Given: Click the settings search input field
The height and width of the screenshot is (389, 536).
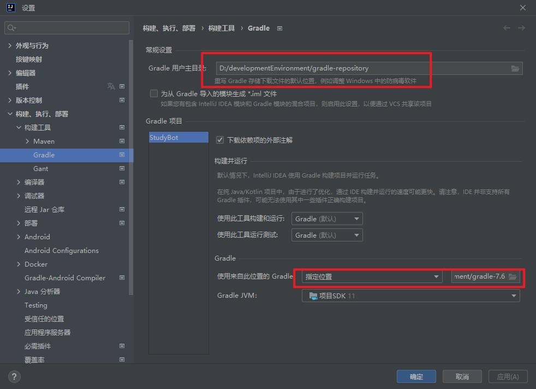Looking at the screenshot, I should click(67, 28).
